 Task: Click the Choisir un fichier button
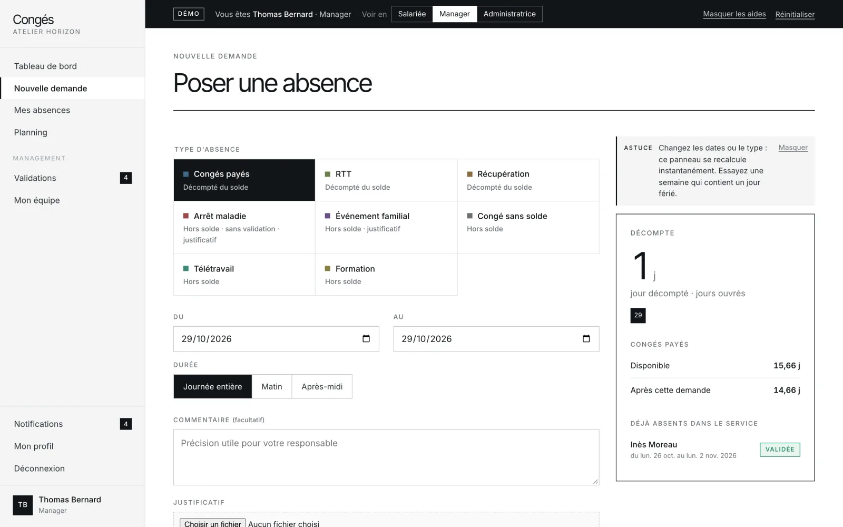(x=213, y=523)
